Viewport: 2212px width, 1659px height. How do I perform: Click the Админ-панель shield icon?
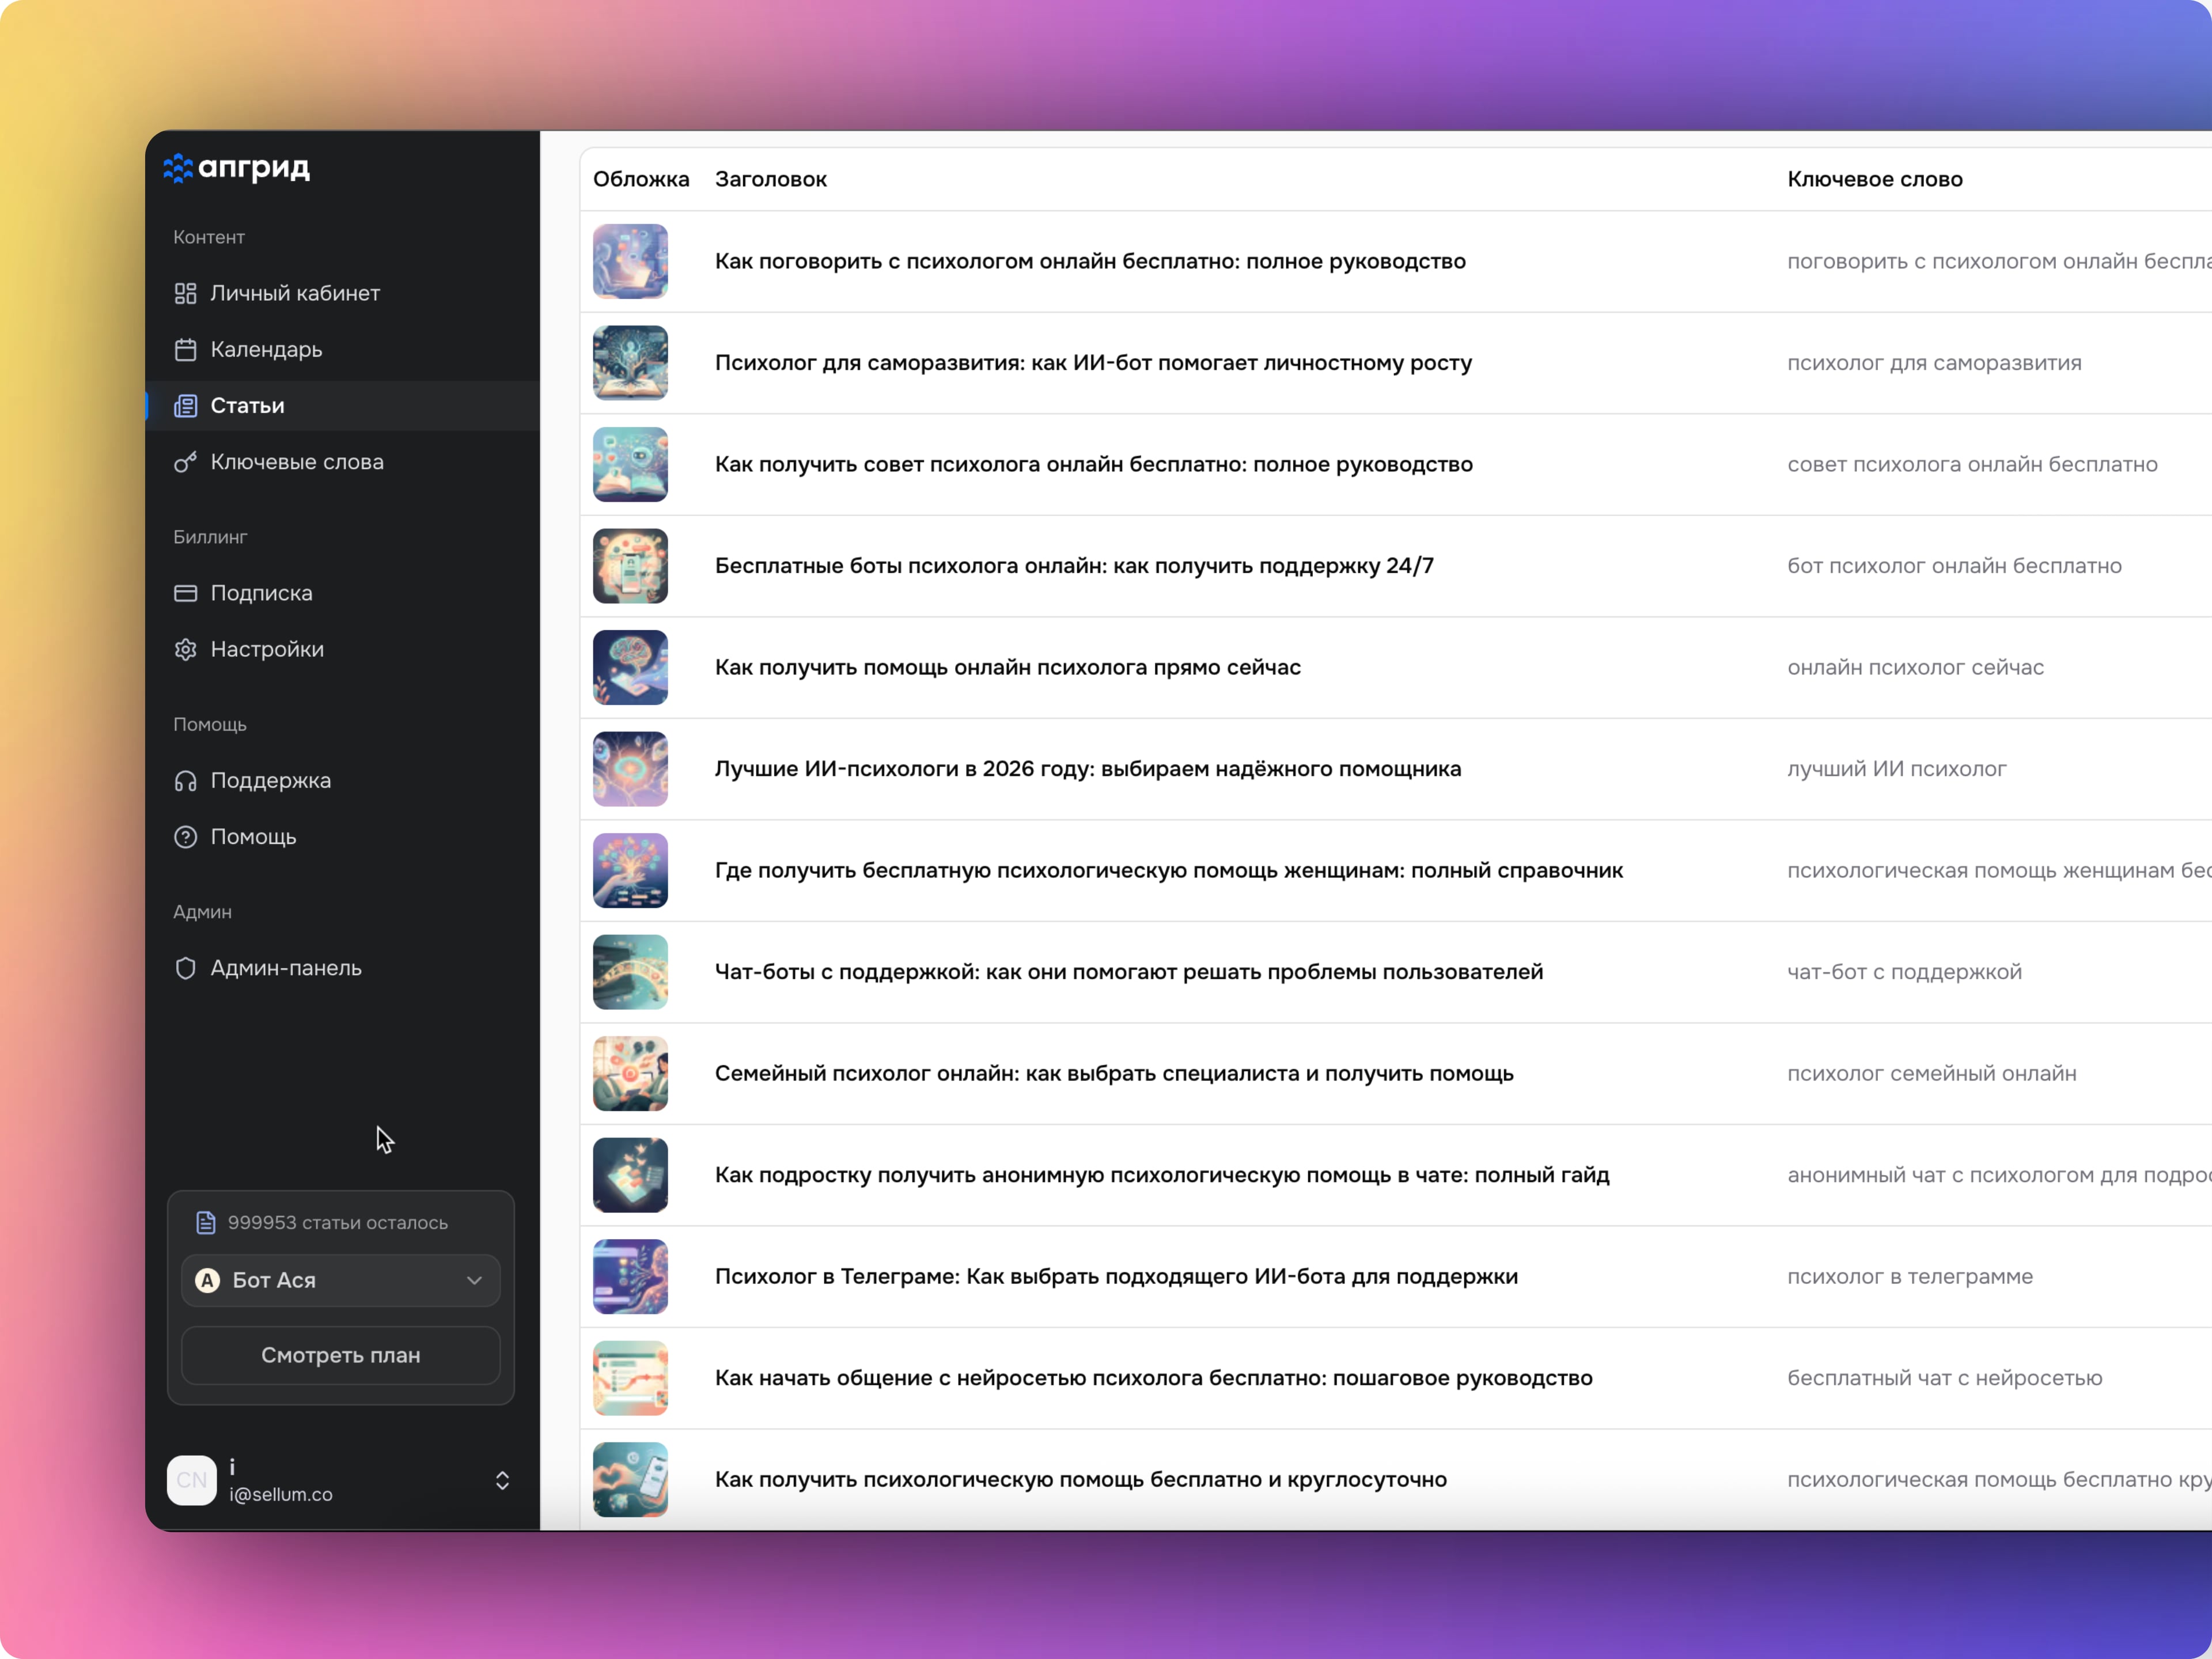[x=185, y=968]
